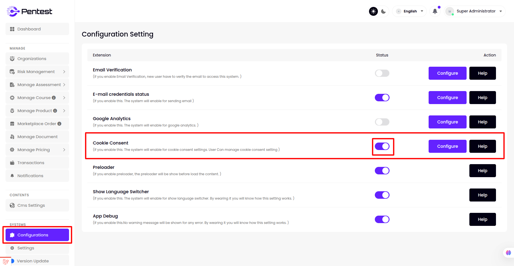514x266 pixels.
Task: Click the Laravel debug icon at bottom-left
Action: [x=6, y=262]
